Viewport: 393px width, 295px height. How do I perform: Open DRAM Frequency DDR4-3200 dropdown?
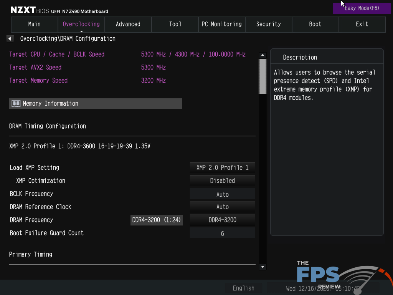223,220
